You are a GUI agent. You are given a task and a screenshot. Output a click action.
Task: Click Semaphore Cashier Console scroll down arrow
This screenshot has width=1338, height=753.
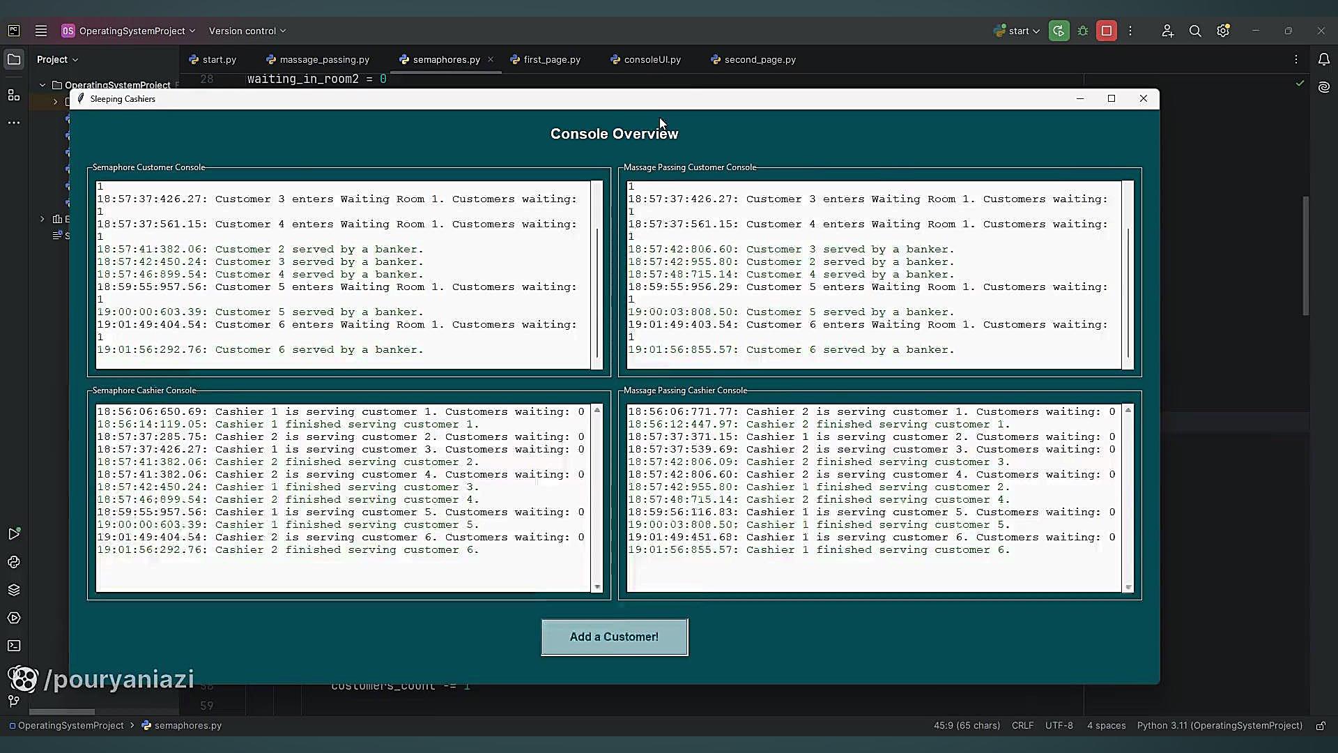coord(597,587)
